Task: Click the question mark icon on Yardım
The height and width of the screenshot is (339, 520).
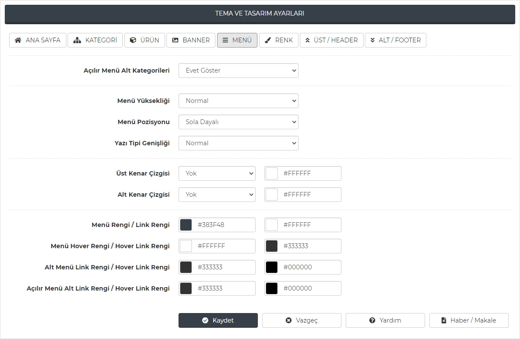Action: click(372, 320)
